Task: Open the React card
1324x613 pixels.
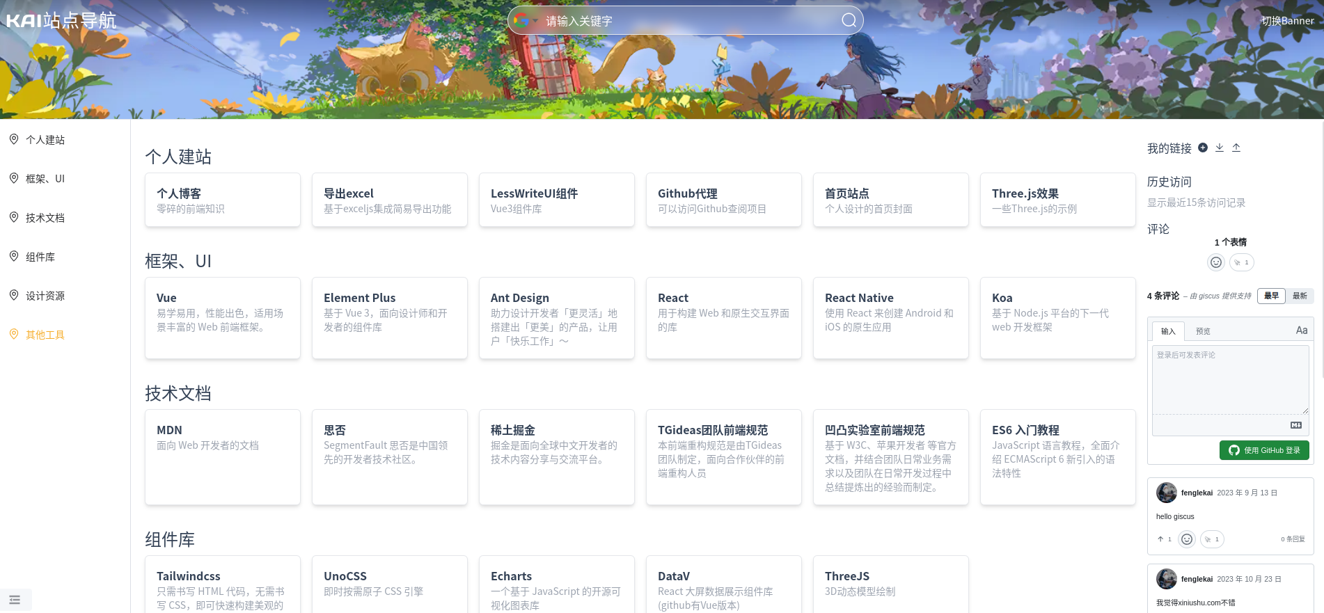Action: [724, 318]
